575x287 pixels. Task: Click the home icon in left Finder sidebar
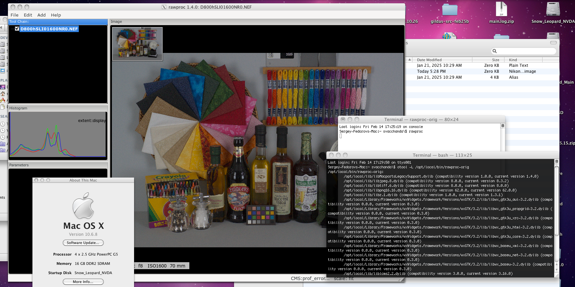point(3,94)
